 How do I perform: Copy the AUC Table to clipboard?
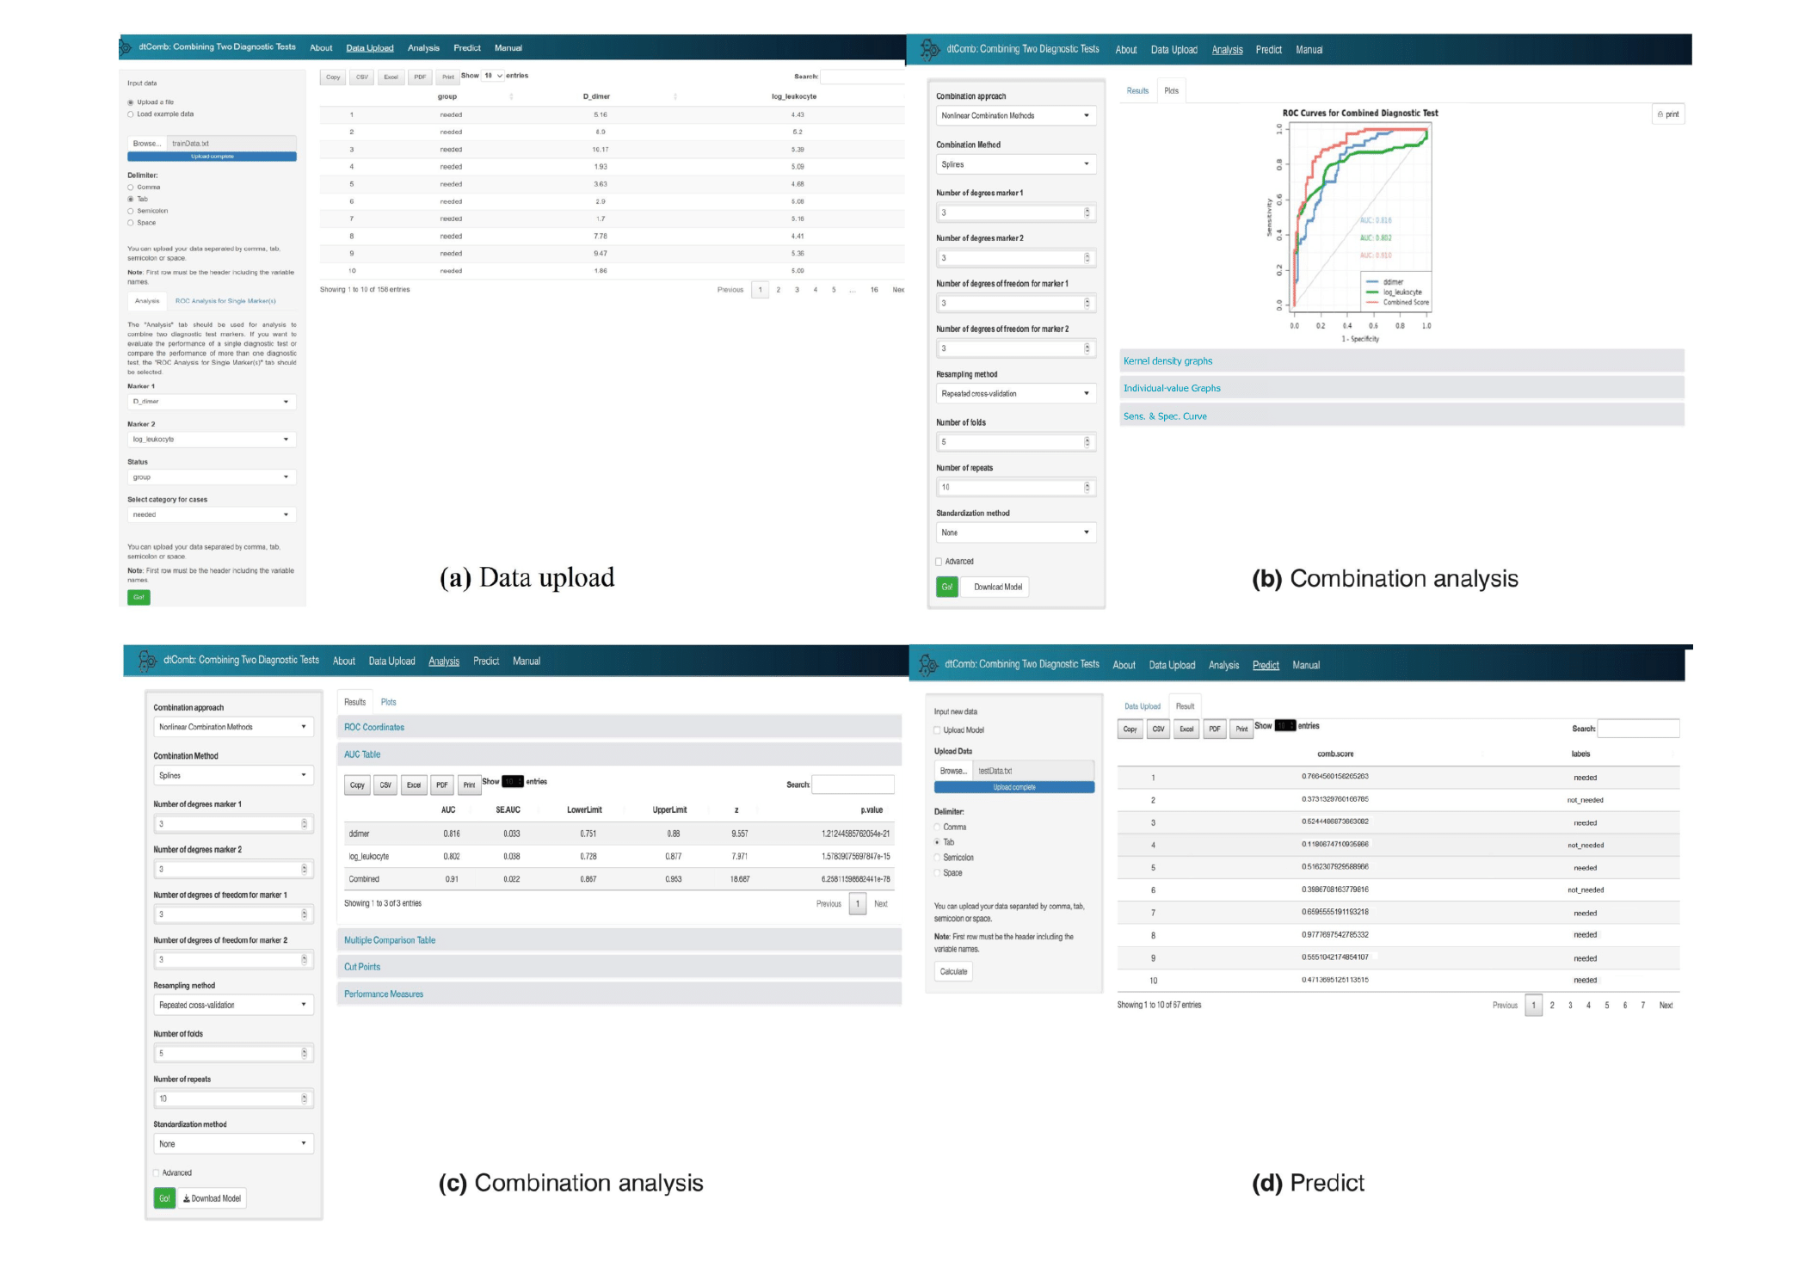(x=357, y=785)
